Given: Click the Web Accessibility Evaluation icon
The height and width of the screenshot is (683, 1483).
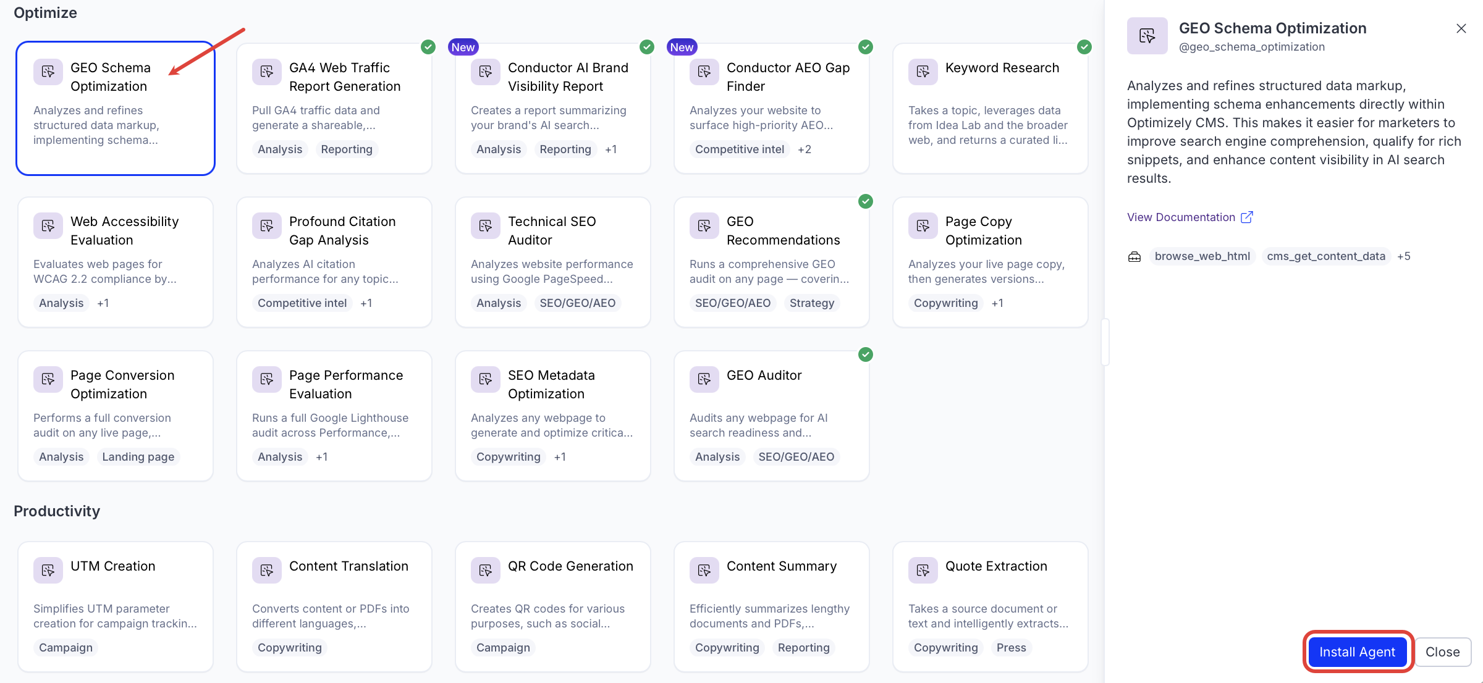Looking at the screenshot, I should pos(48,226).
